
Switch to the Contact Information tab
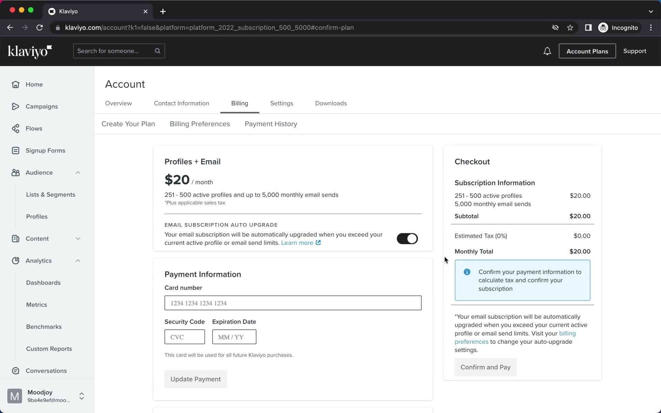pyautogui.click(x=181, y=103)
